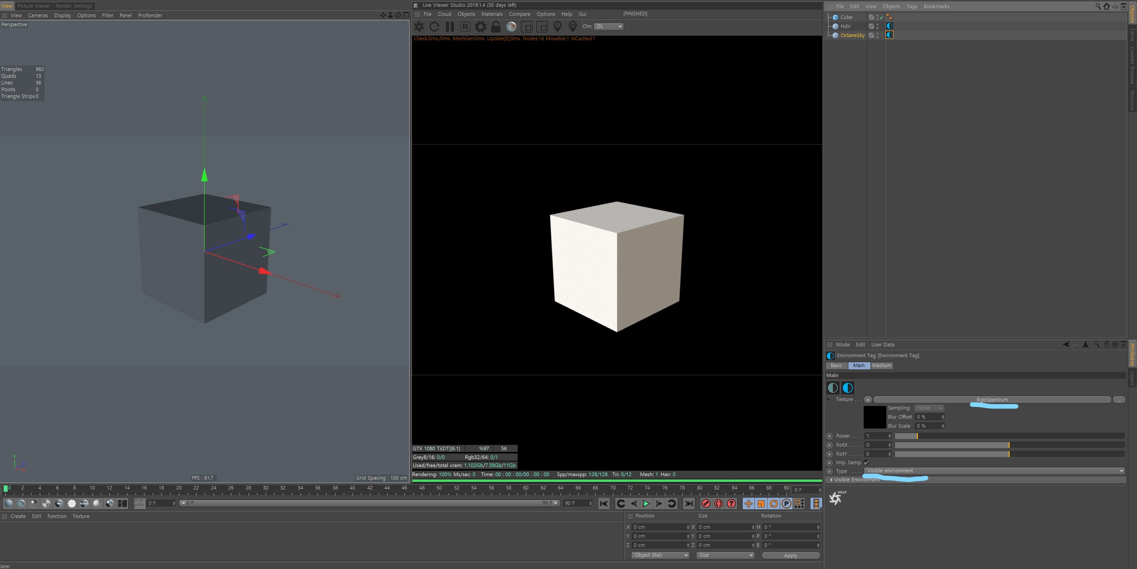The image size is (1137, 569).
Task: Click the Apply button
Action: 791,555
